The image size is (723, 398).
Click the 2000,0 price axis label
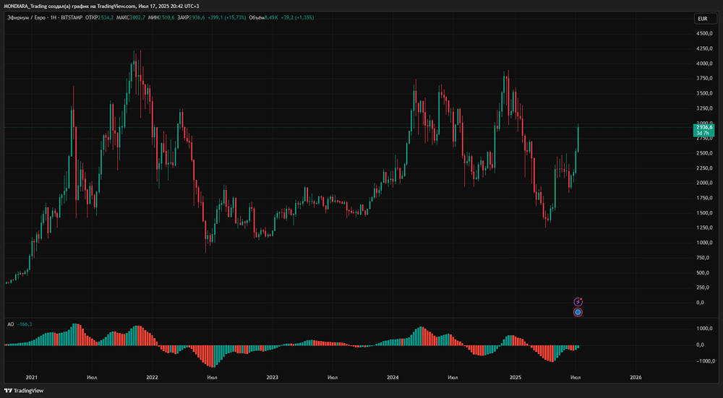(x=704, y=183)
